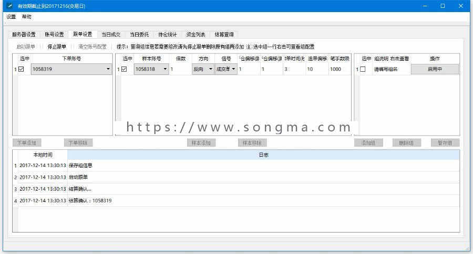Show the 资金列表 tab

pos(196,35)
